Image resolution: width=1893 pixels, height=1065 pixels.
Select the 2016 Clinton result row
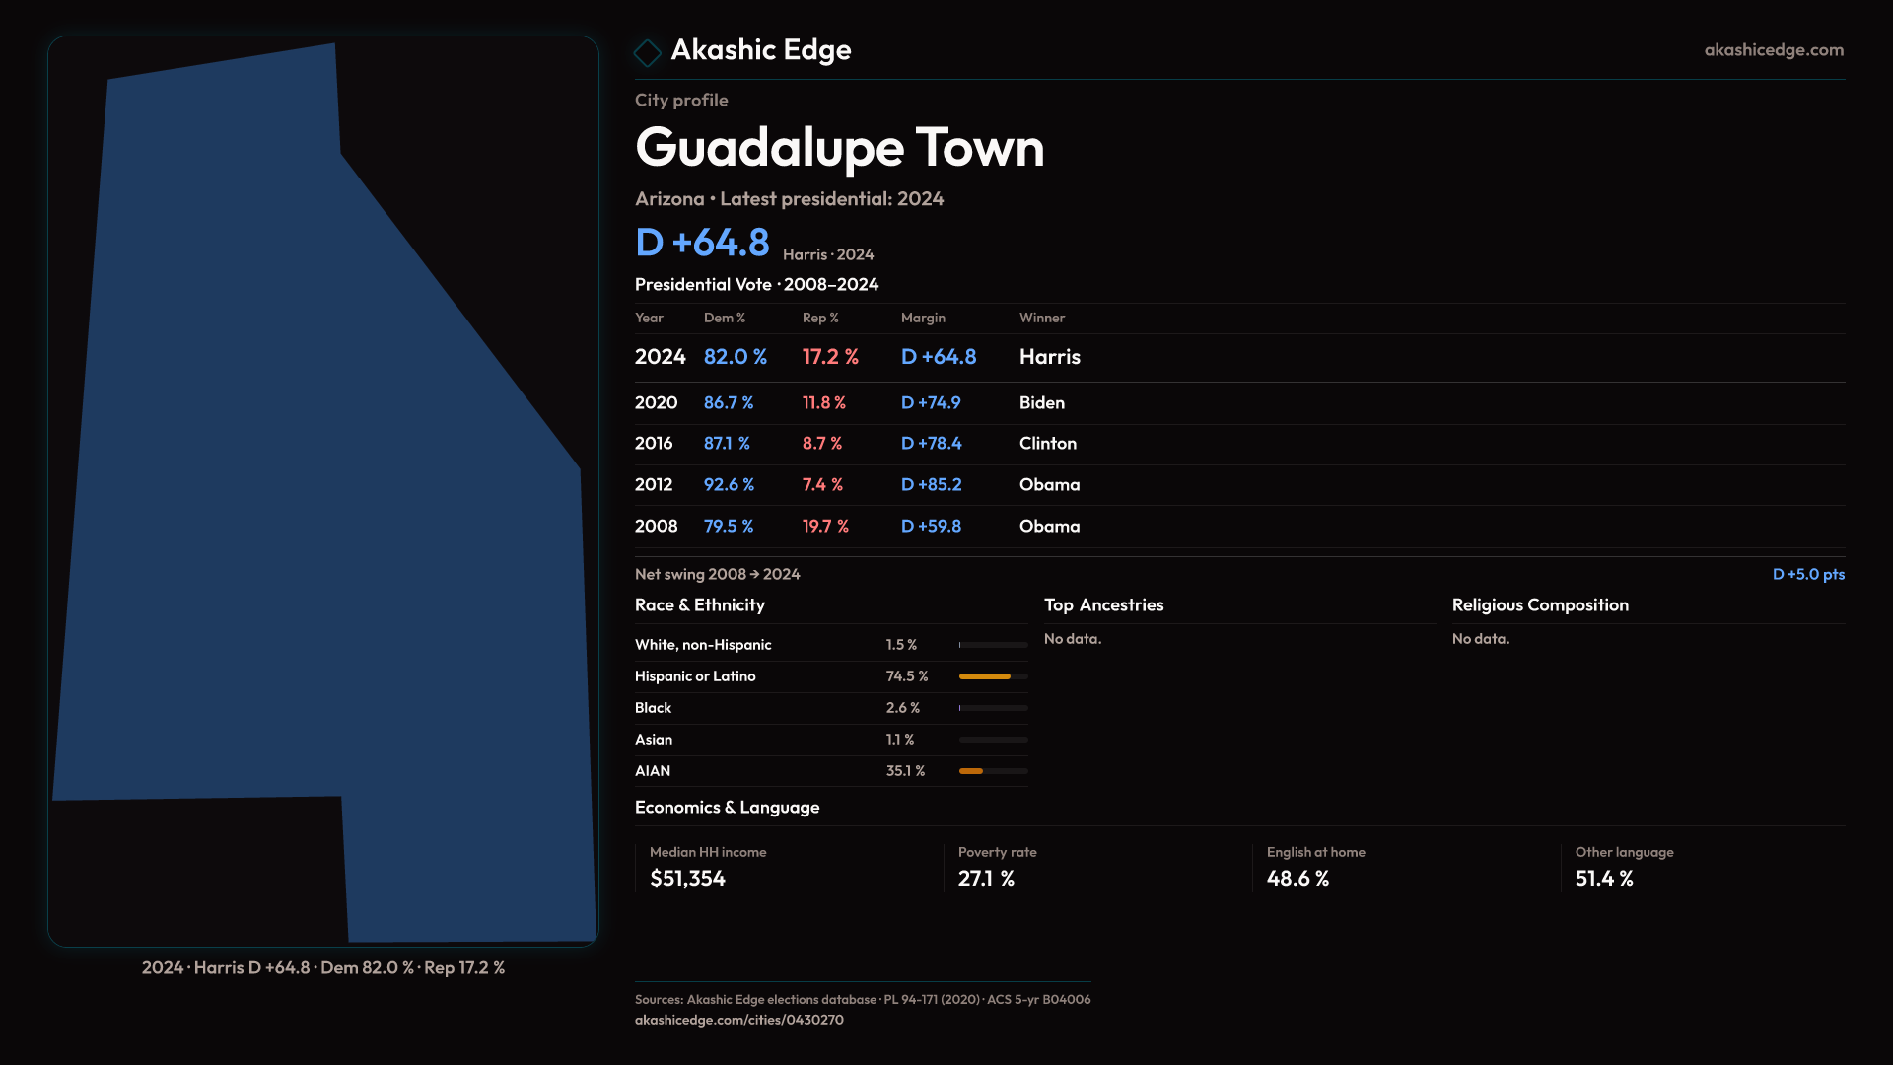click(x=856, y=444)
